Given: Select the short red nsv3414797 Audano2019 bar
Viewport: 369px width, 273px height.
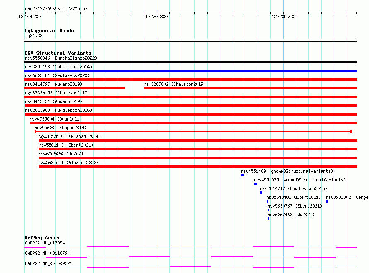Looking at the screenshot, I should click(75, 88).
